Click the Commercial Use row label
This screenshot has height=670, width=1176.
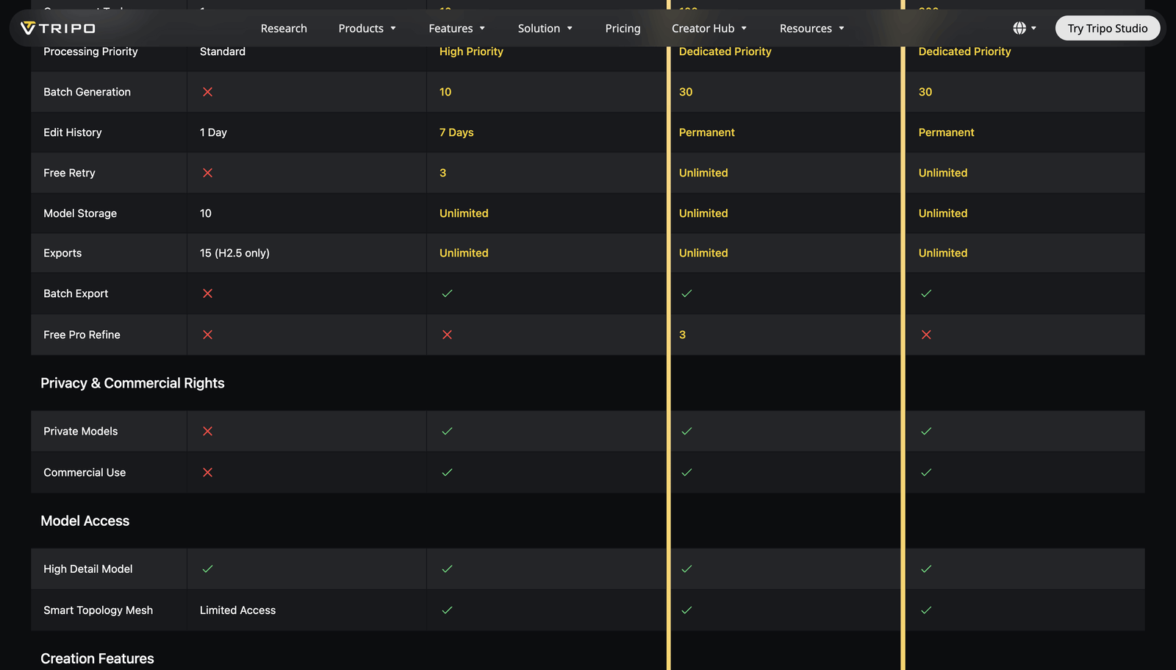pyautogui.click(x=85, y=472)
